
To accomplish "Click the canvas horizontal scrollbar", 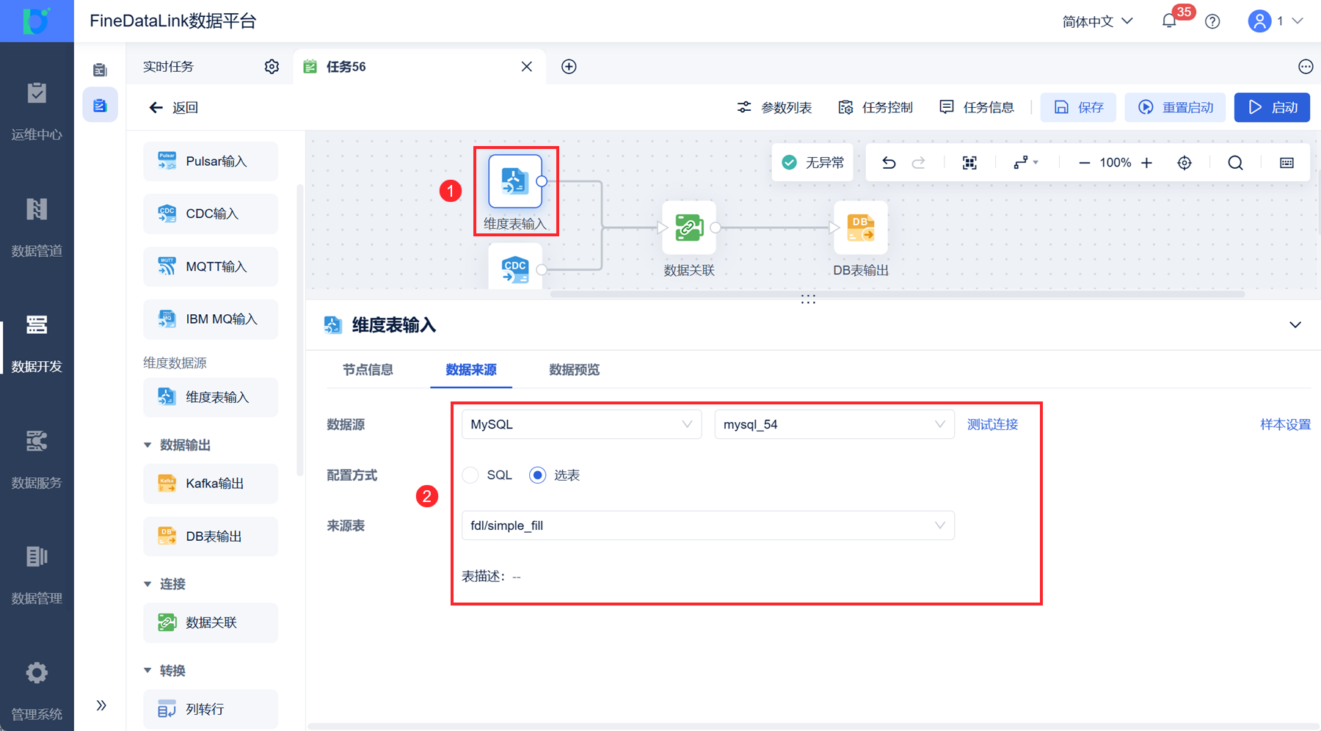I will pyautogui.click(x=898, y=294).
